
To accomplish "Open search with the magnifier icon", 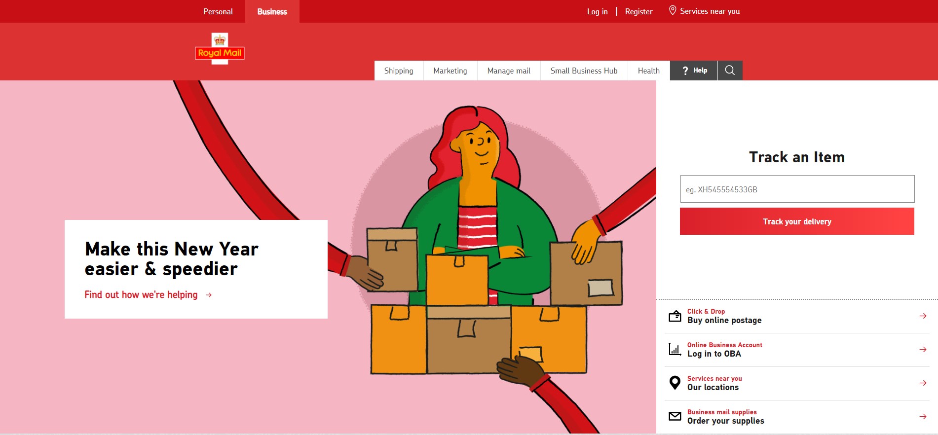I will (x=730, y=71).
